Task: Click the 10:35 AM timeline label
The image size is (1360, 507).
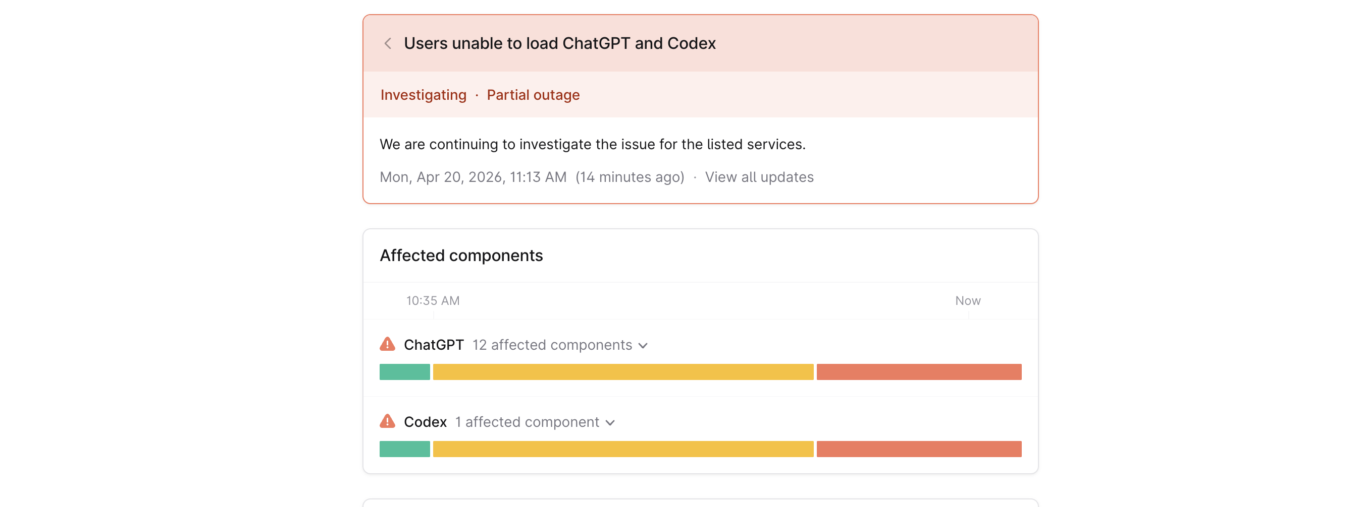Action: pos(433,300)
